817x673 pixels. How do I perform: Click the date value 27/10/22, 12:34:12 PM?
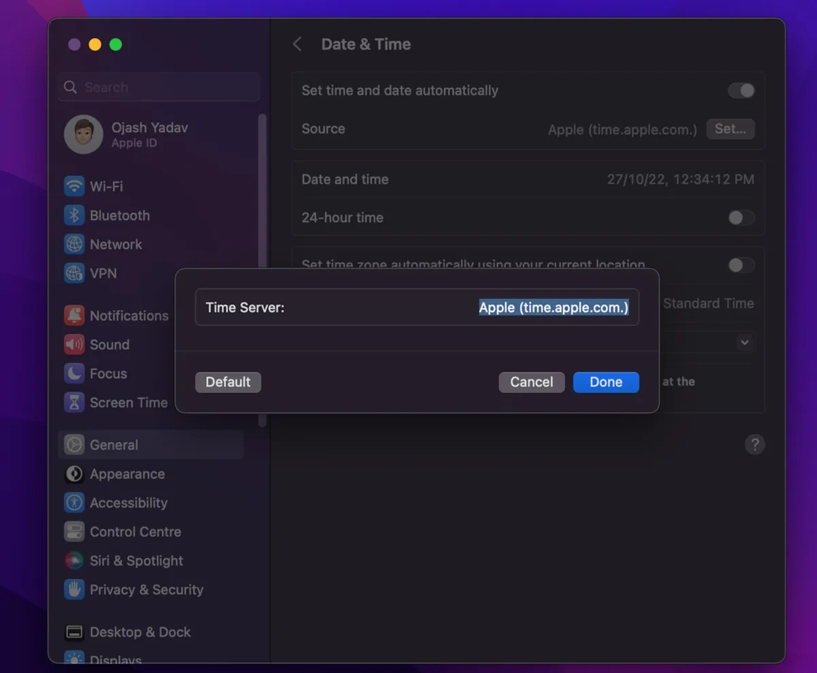(681, 179)
